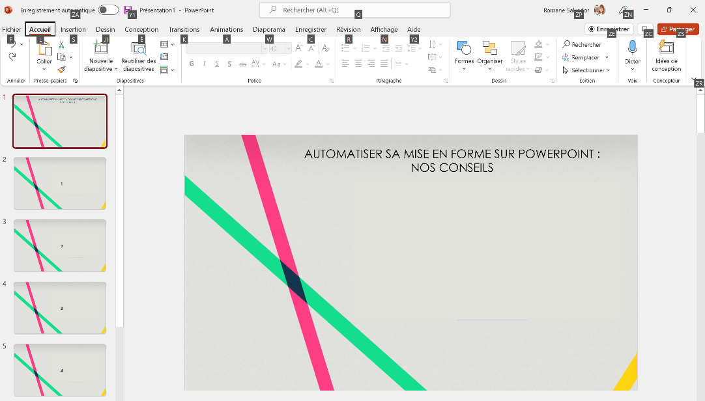Click the decrease indent icon
This screenshot has height=401, width=705.
(x=386, y=48)
